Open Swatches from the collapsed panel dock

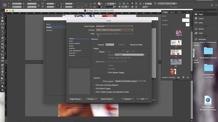pos(200,39)
